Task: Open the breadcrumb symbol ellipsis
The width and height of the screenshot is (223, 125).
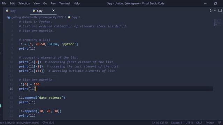Action: (82, 17)
